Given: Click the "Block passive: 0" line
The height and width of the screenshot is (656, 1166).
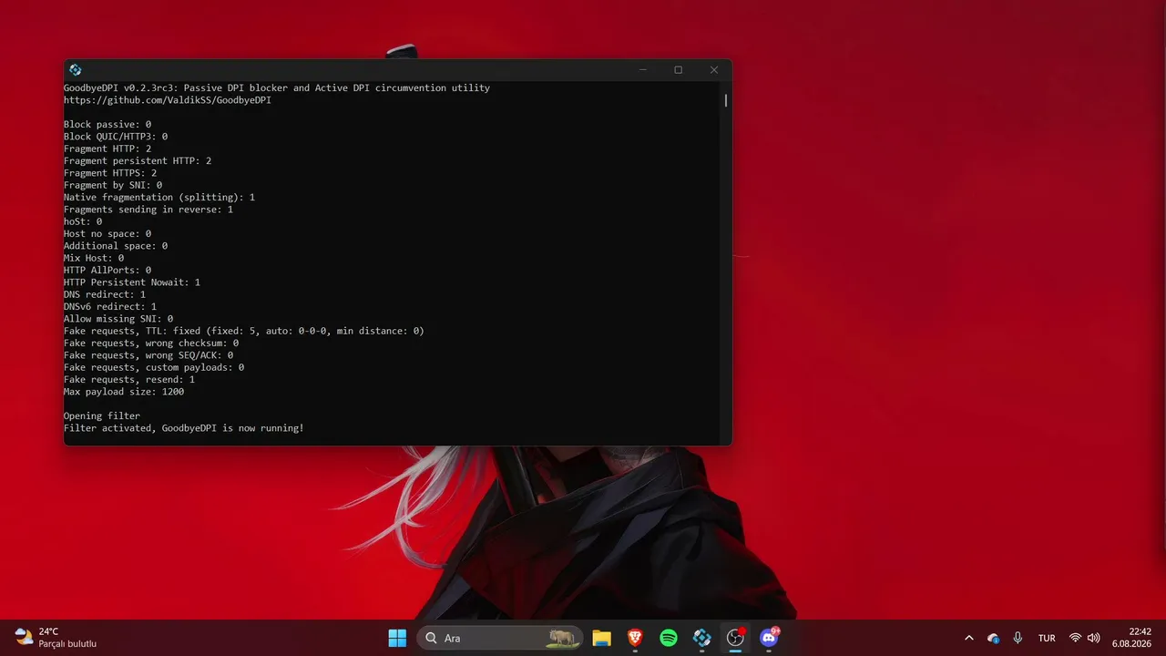Looking at the screenshot, I should tap(107, 125).
